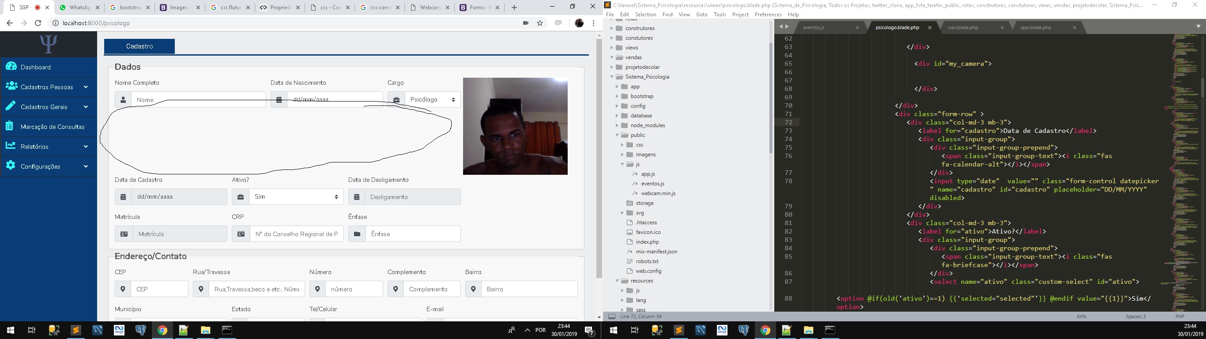Open the Ativo? Sim dropdown
This screenshot has width=1206, height=339.
296,197
